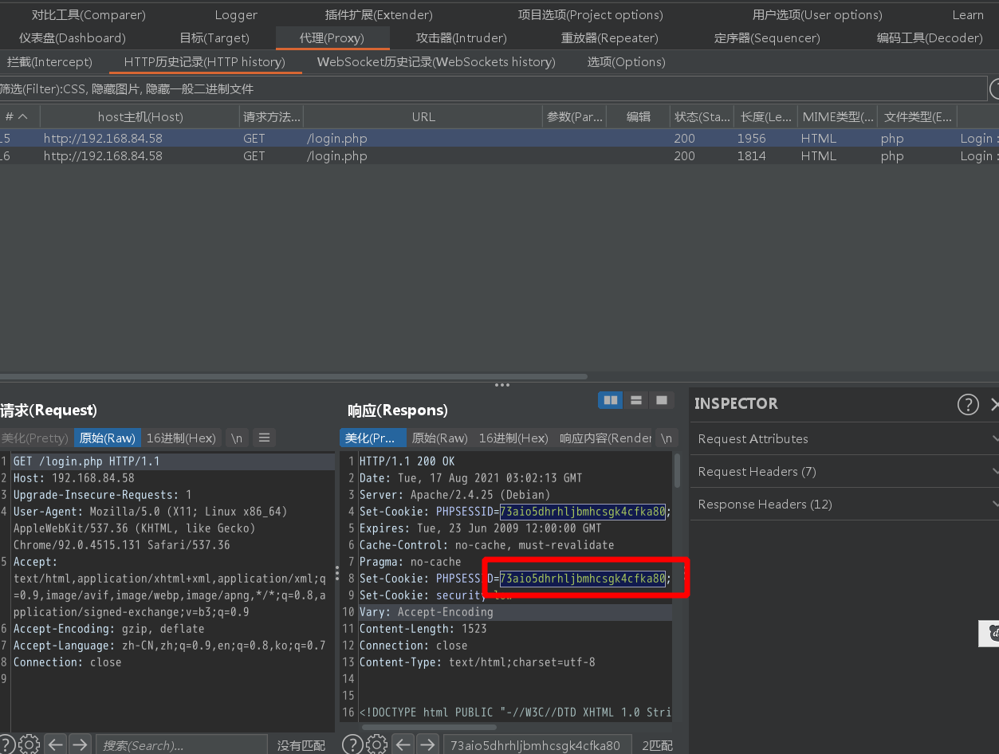Expand Response Headers (12) section
This screenshot has height=754, width=999.
click(844, 504)
